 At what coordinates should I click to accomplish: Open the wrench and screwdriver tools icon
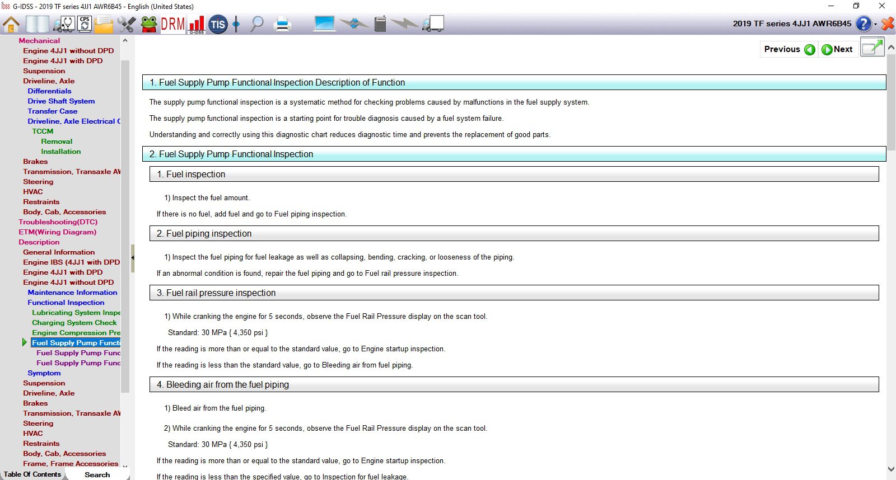pyautogui.click(x=127, y=24)
